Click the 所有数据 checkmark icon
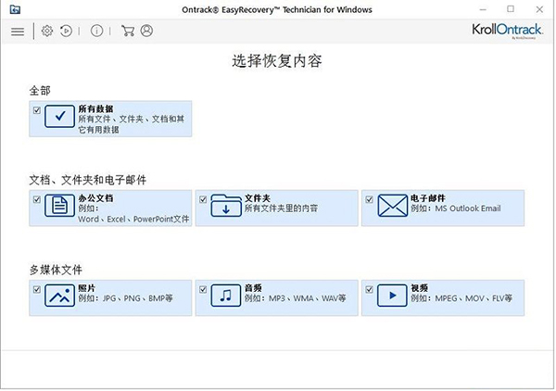Viewport: 556px width, 391px height. click(59, 116)
